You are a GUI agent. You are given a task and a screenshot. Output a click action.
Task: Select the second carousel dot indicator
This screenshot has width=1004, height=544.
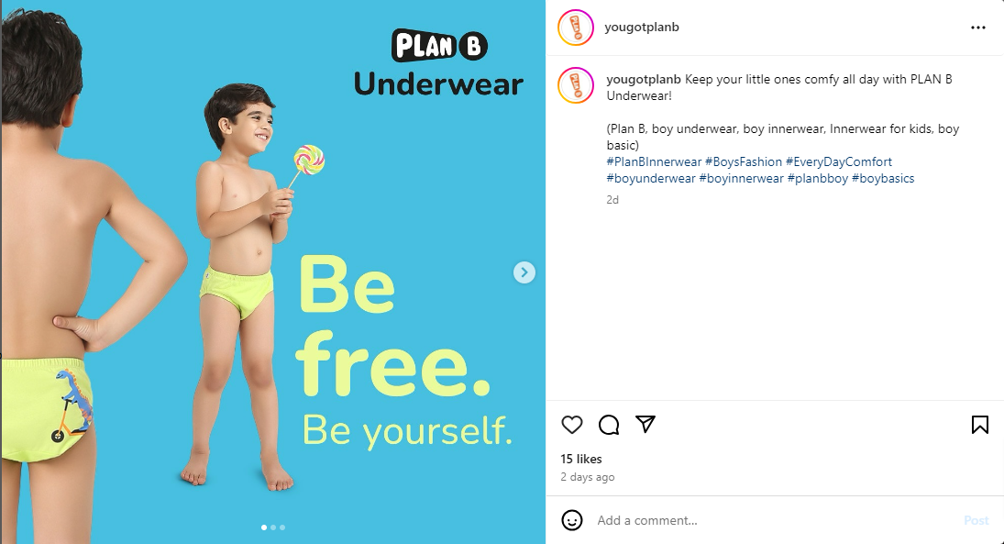(273, 527)
